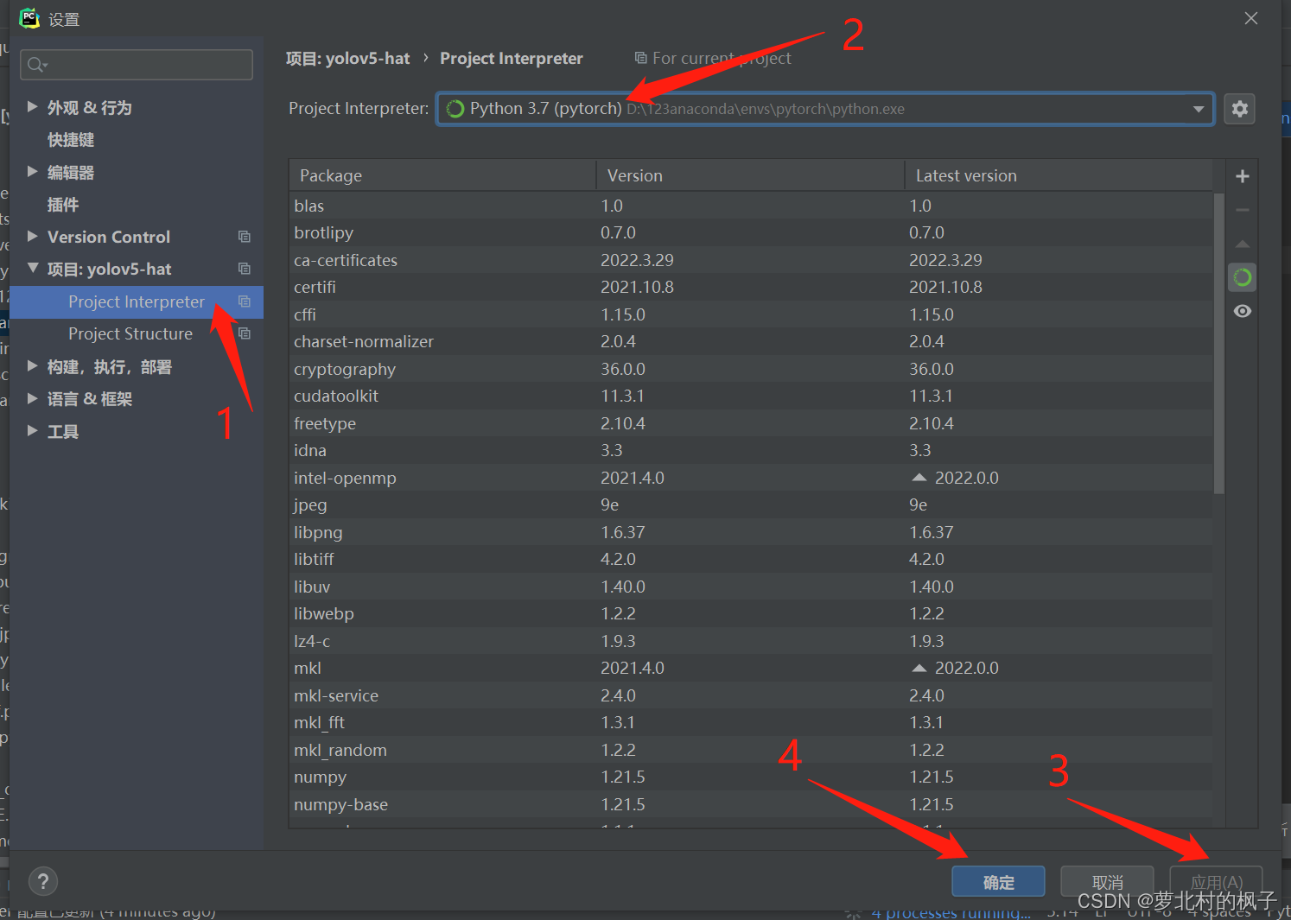This screenshot has width=1291, height=920.
Task: Sort by the Latest version column header
Action: point(1059,175)
